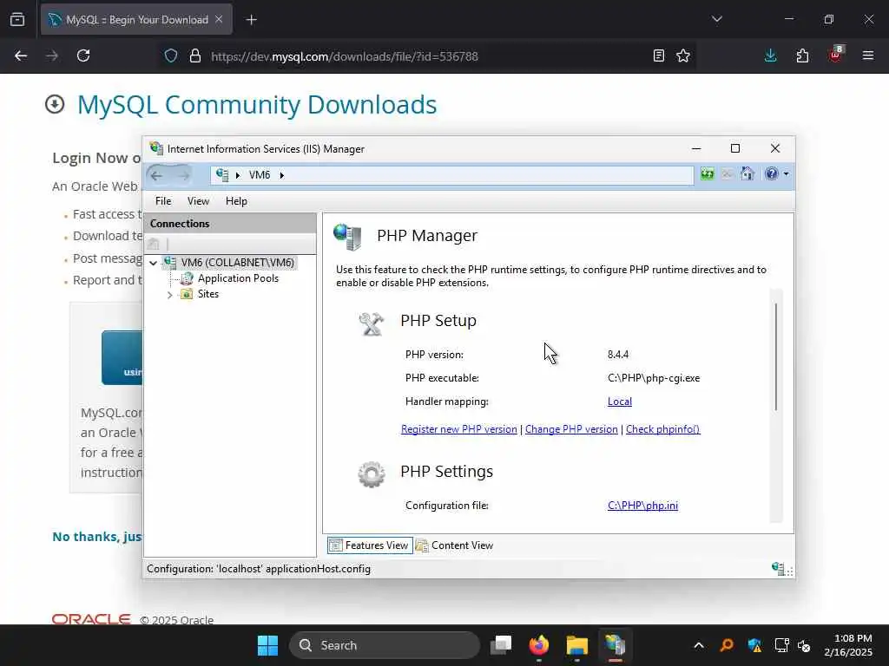Viewport: 889px width, 666px height.
Task: Open Task View on the taskbar
Action: pyautogui.click(x=501, y=645)
